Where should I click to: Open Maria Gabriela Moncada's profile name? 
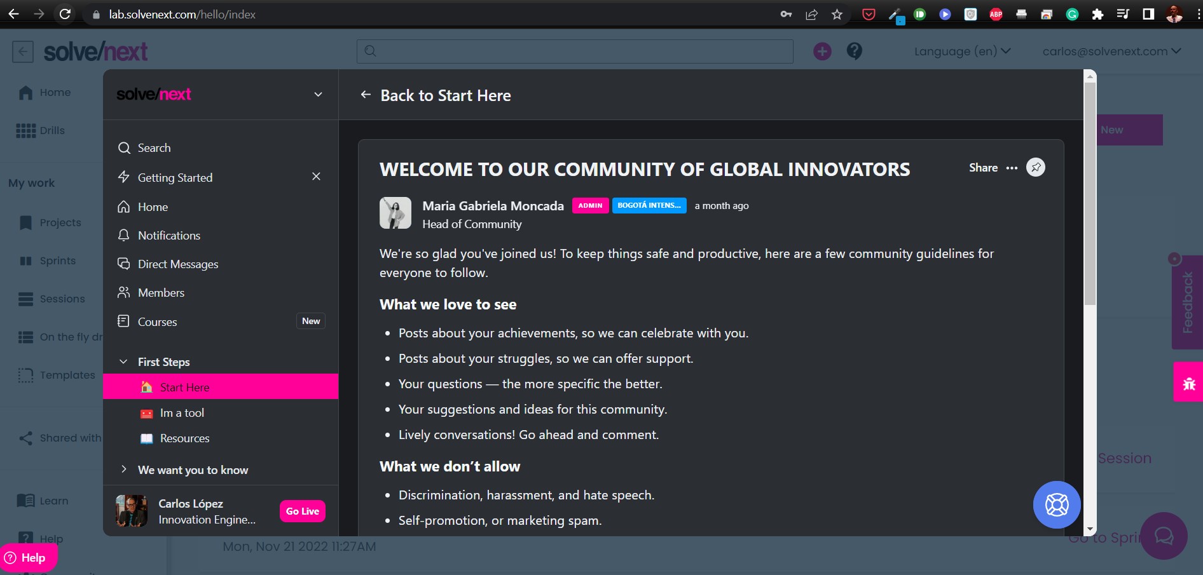click(x=493, y=206)
